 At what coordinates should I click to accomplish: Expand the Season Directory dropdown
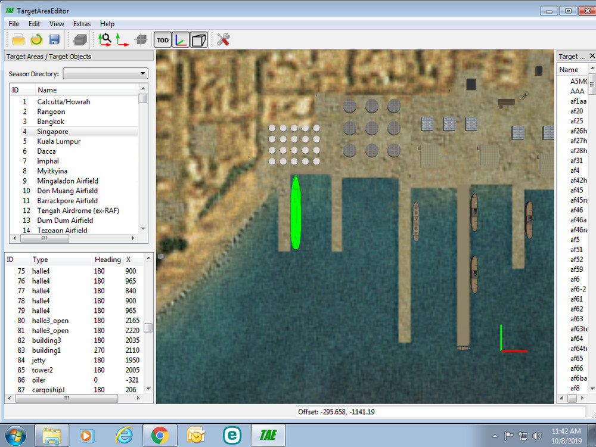click(105, 73)
